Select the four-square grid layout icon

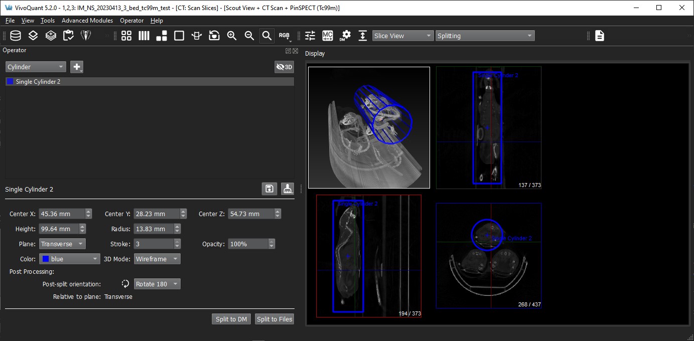pos(126,36)
